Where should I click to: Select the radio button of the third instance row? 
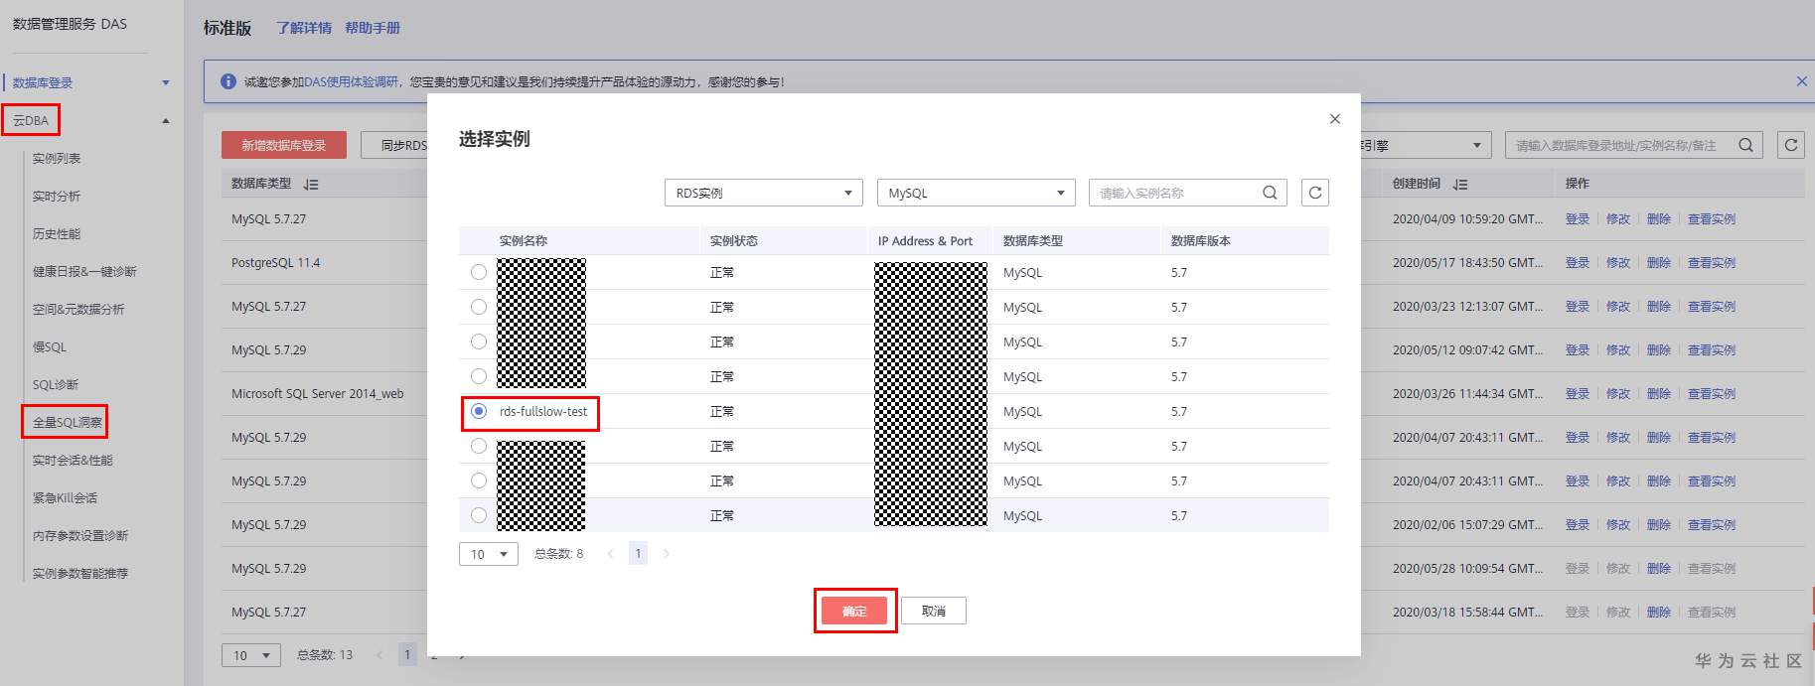click(x=479, y=342)
